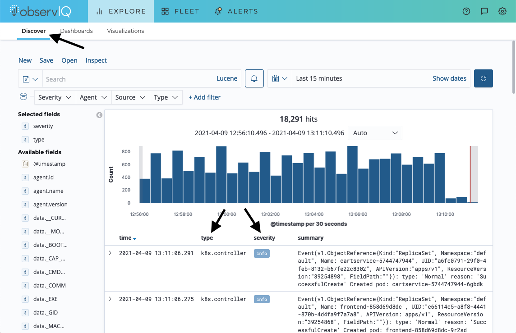
Task: Click Open in the top menu
Action: tap(69, 60)
